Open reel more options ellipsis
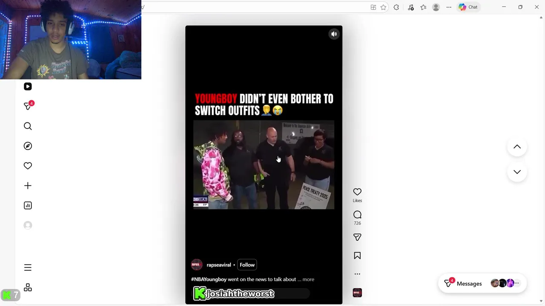545x306 pixels. [357, 274]
